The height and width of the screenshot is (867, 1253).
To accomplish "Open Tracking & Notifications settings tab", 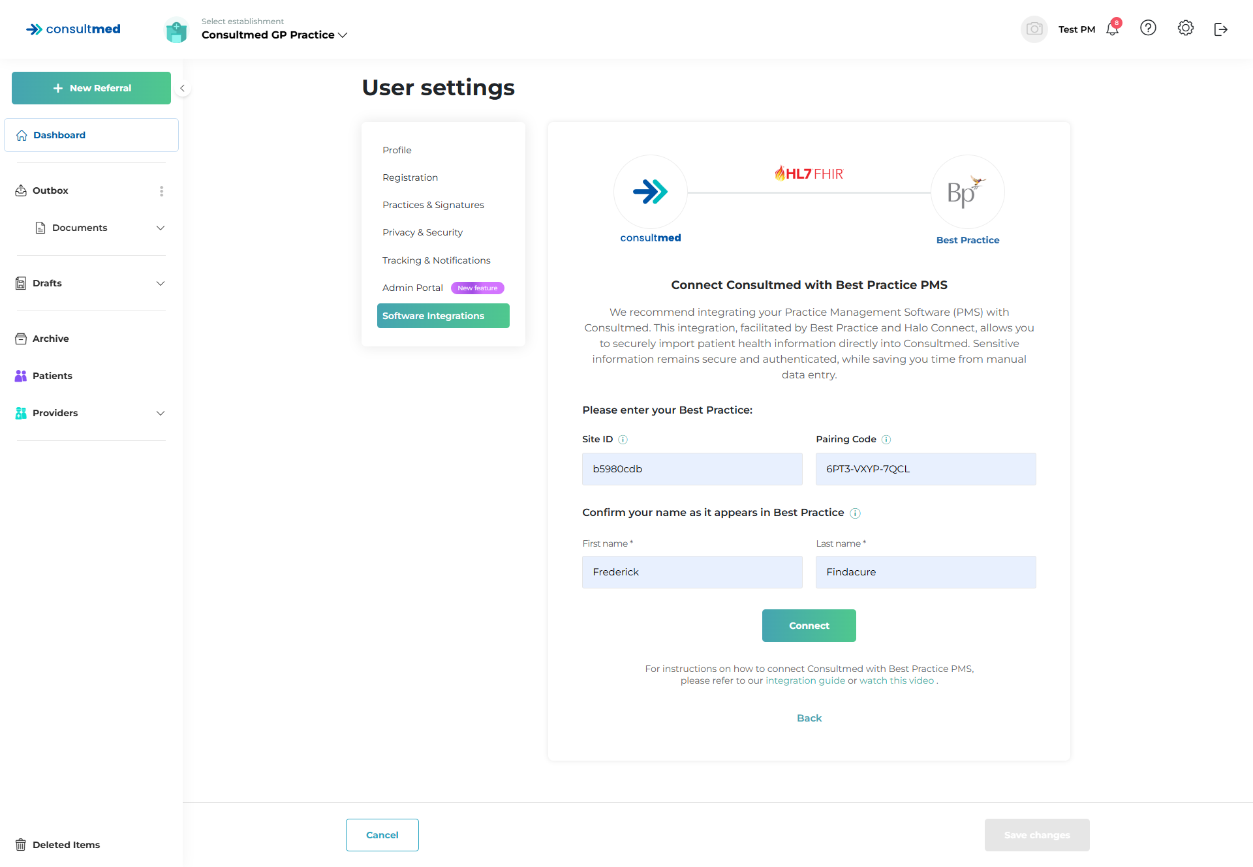I will pyautogui.click(x=436, y=260).
